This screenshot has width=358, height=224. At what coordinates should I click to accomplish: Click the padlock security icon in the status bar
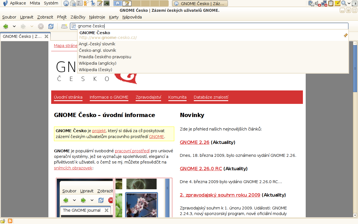pos(3,221)
